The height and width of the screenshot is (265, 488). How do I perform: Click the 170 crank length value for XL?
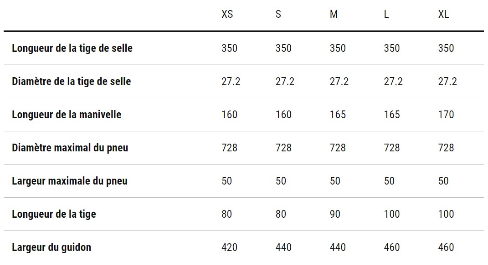(x=446, y=115)
